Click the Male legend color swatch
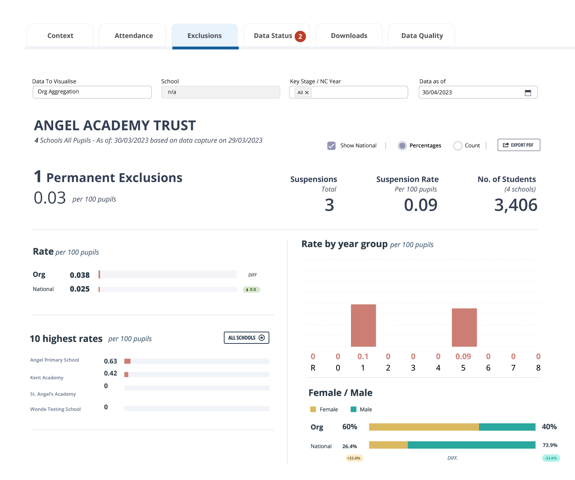This screenshot has width=575, height=480. [x=353, y=409]
